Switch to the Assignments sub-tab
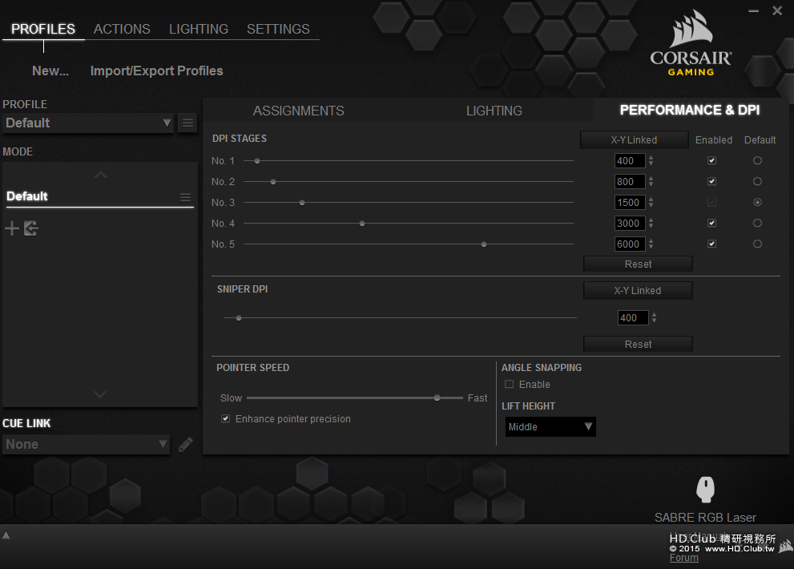 [x=298, y=111]
